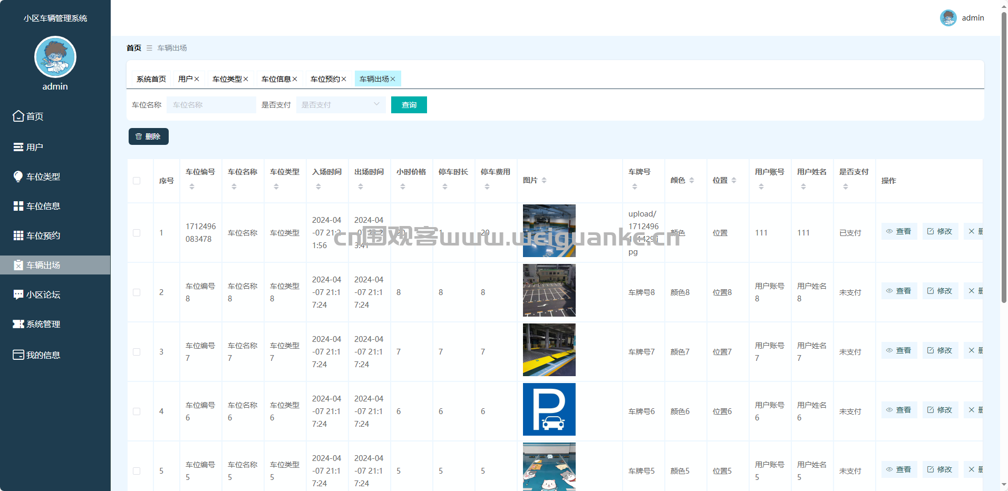Check the checkbox for row 2
This screenshot has width=1008, height=491.
[137, 292]
